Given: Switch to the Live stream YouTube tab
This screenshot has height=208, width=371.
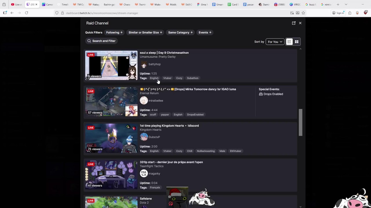Looking at the screenshot, I should [x=17, y=5].
